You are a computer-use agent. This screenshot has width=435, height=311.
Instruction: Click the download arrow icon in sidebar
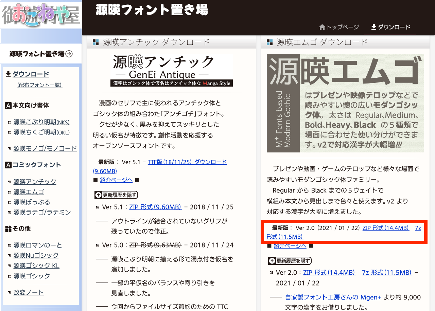click(x=8, y=74)
